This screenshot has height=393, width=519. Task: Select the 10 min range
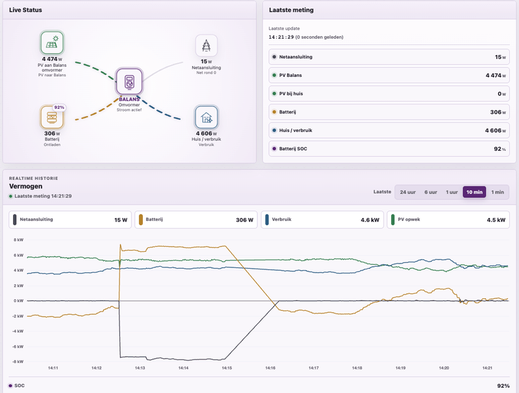[474, 192]
